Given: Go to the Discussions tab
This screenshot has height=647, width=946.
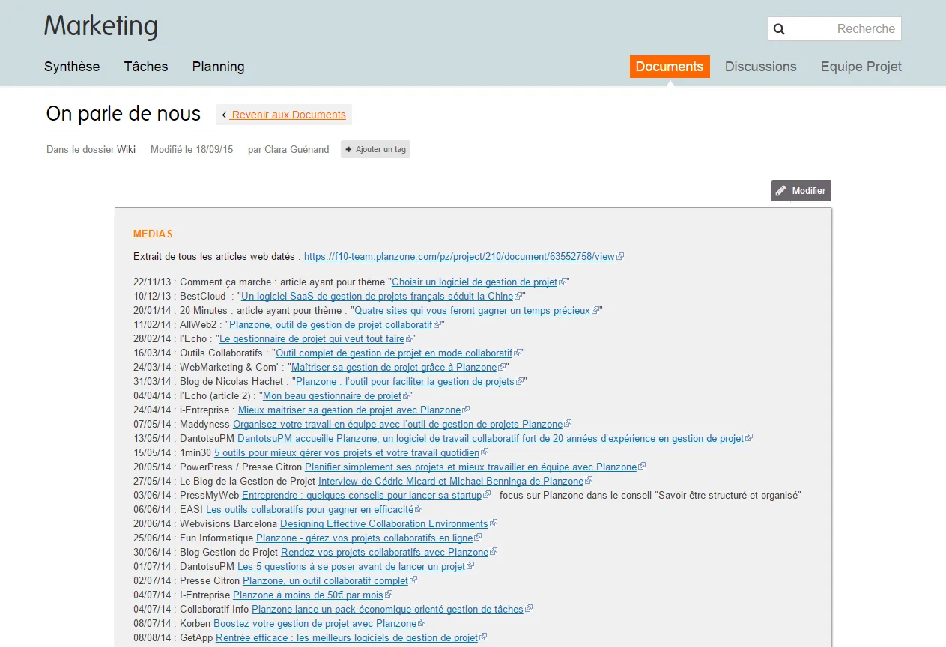Looking at the screenshot, I should point(761,67).
